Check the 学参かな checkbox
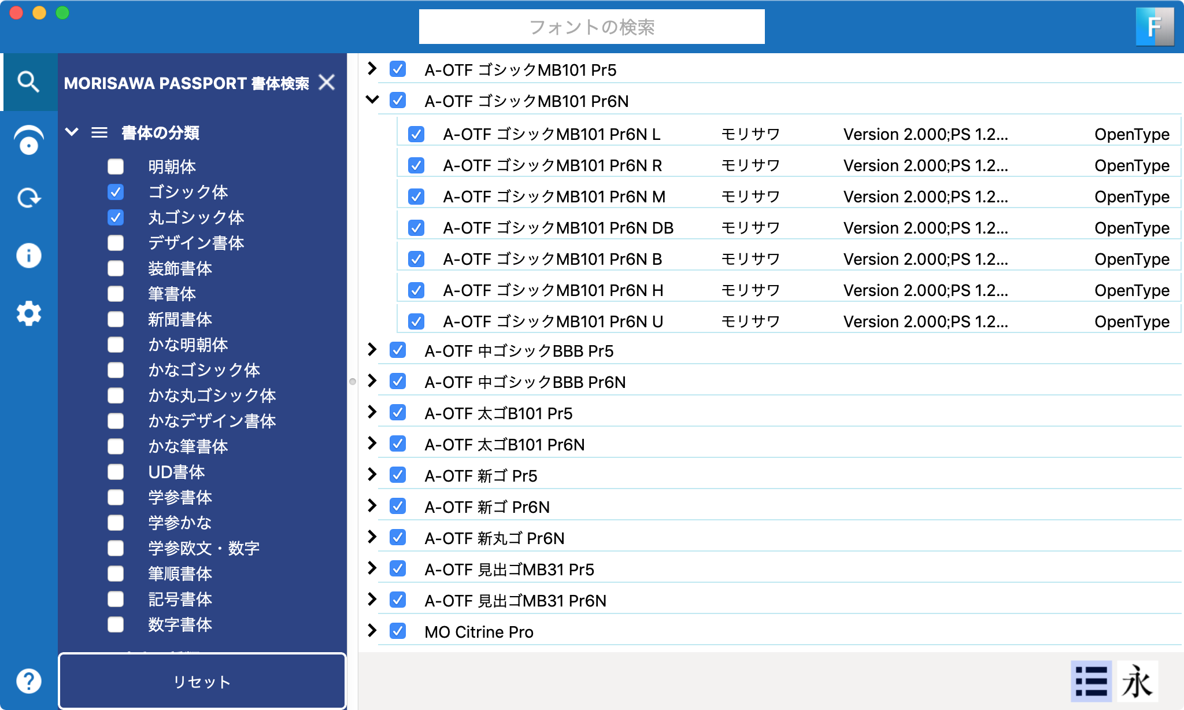The width and height of the screenshot is (1184, 710). tap(116, 523)
